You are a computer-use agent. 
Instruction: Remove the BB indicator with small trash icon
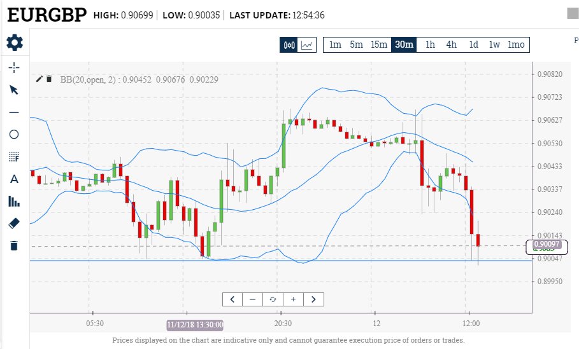(49, 79)
